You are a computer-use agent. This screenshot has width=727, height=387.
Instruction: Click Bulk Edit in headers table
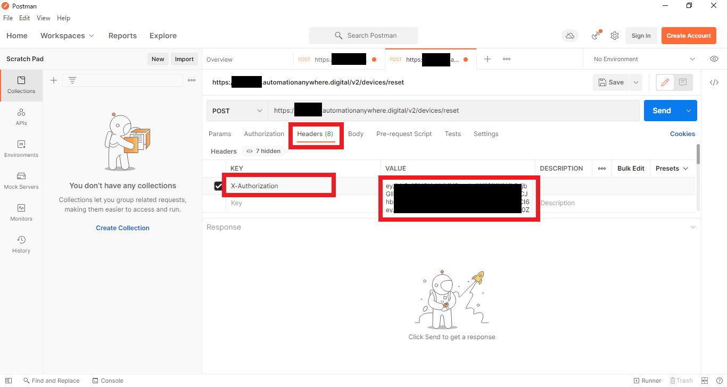(631, 169)
